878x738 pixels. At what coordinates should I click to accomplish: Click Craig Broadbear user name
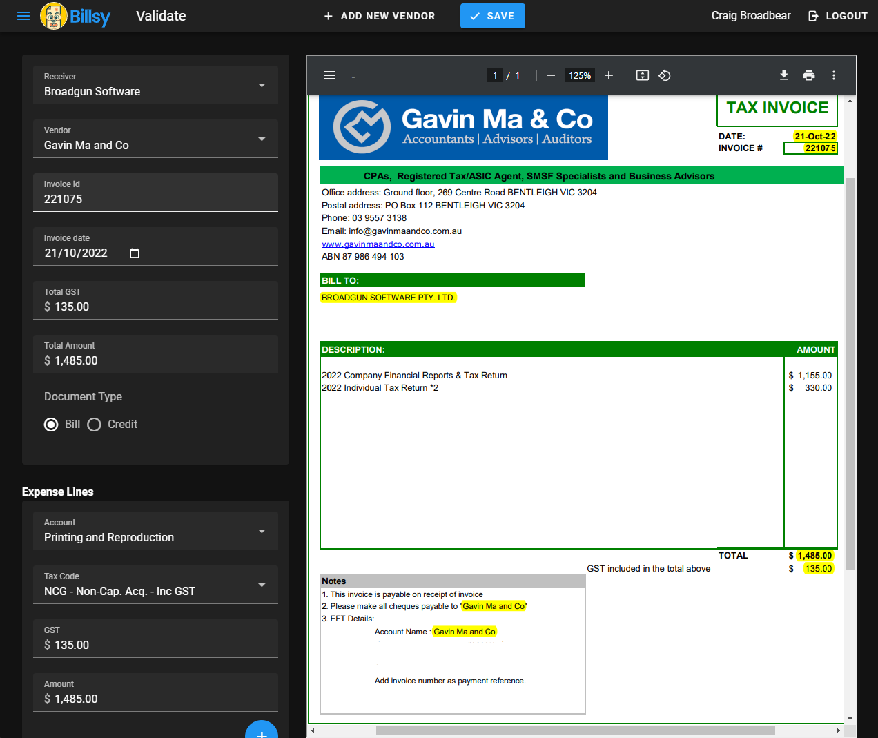751,16
